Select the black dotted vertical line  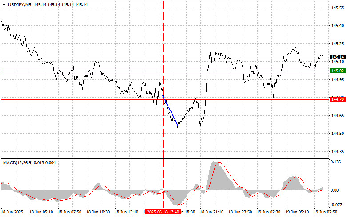[x=231, y=133]
